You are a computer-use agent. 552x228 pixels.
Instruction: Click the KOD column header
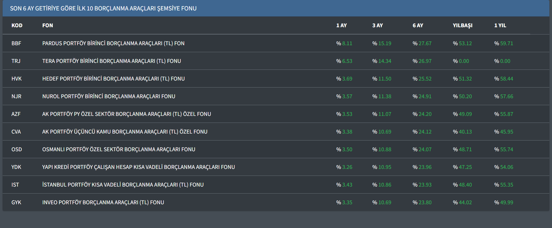click(x=17, y=25)
